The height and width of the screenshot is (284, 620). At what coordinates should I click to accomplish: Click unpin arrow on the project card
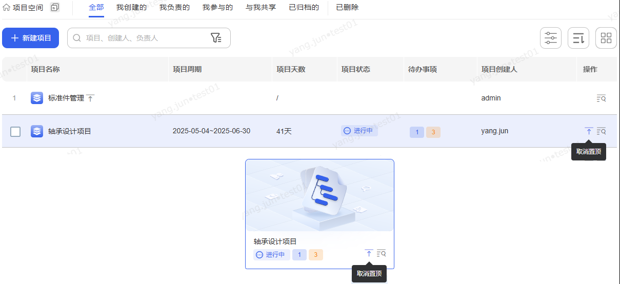[x=369, y=253]
